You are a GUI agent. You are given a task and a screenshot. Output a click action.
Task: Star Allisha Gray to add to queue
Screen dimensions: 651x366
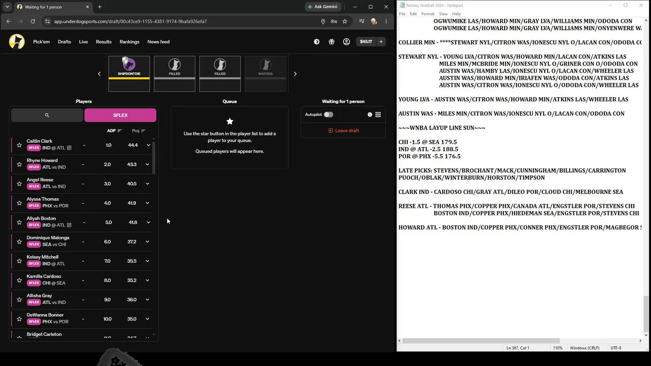click(x=19, y=299)
